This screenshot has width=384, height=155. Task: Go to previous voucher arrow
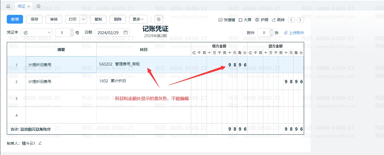tap(291, 20)
